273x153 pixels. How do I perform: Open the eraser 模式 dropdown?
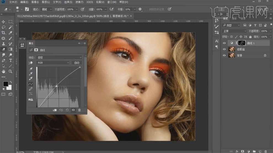click(x=46, y=9)
